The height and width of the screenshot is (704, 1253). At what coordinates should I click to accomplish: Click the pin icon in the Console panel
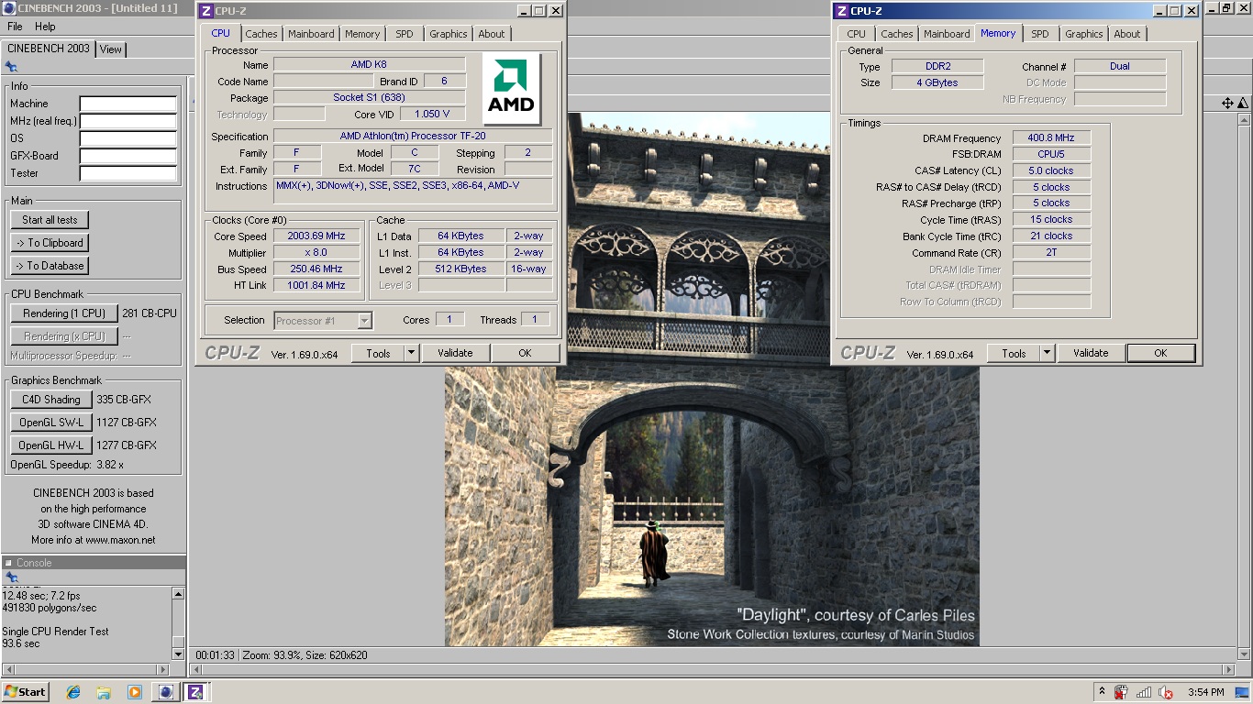pos(11,577)
